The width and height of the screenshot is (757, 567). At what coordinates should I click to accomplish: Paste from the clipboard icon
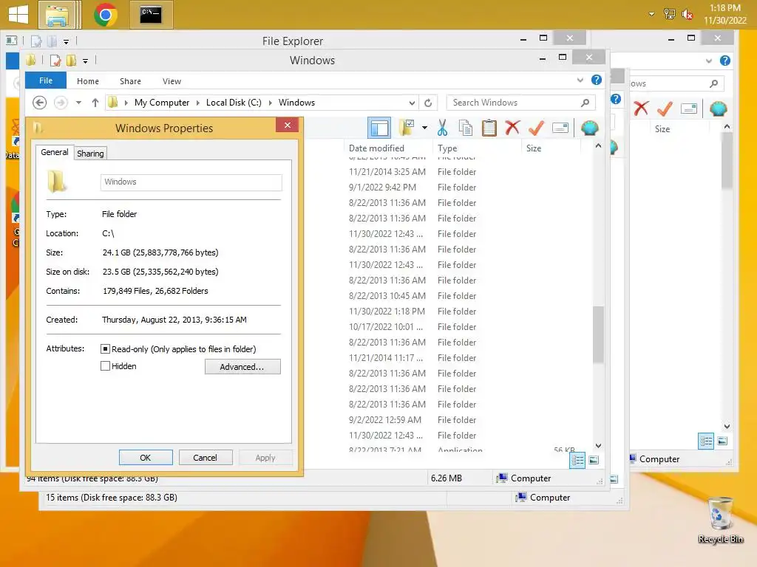[x=489, y=128]
